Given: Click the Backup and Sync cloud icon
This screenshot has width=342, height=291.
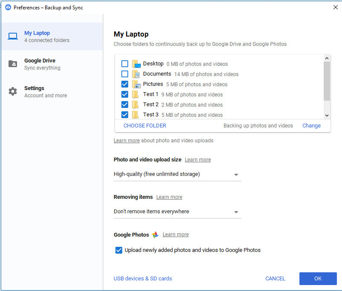Looking at the screenshot, I should coord(8,7).
